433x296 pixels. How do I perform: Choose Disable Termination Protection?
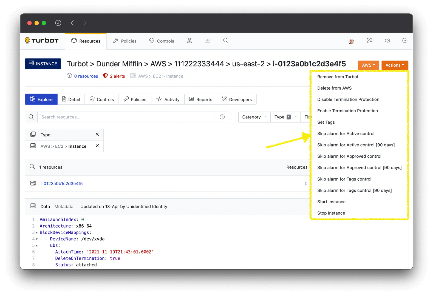pos(348,99)
